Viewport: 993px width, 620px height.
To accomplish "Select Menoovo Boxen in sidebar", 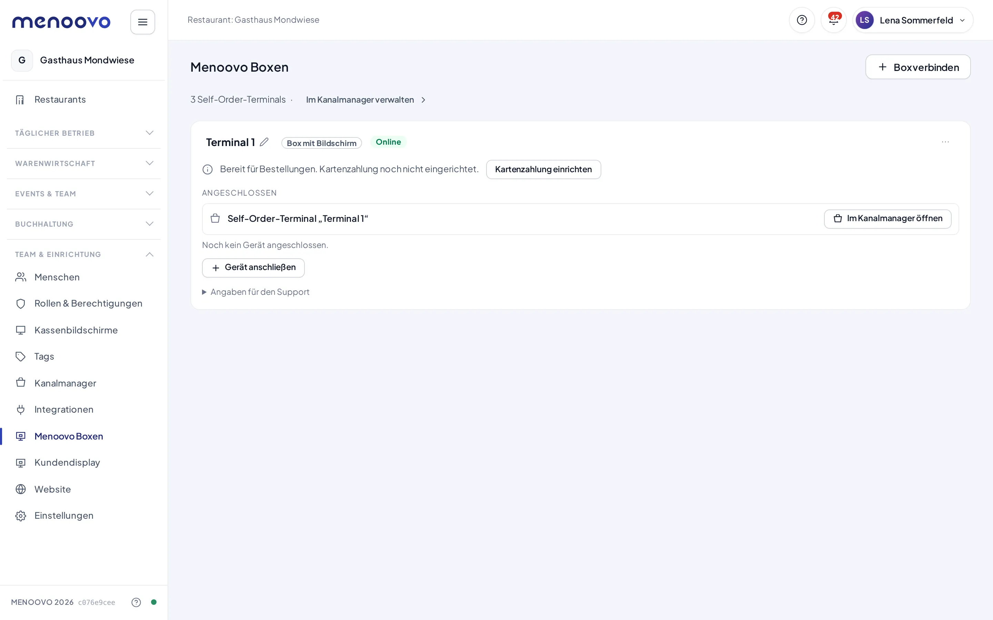I will click(84, 436).
